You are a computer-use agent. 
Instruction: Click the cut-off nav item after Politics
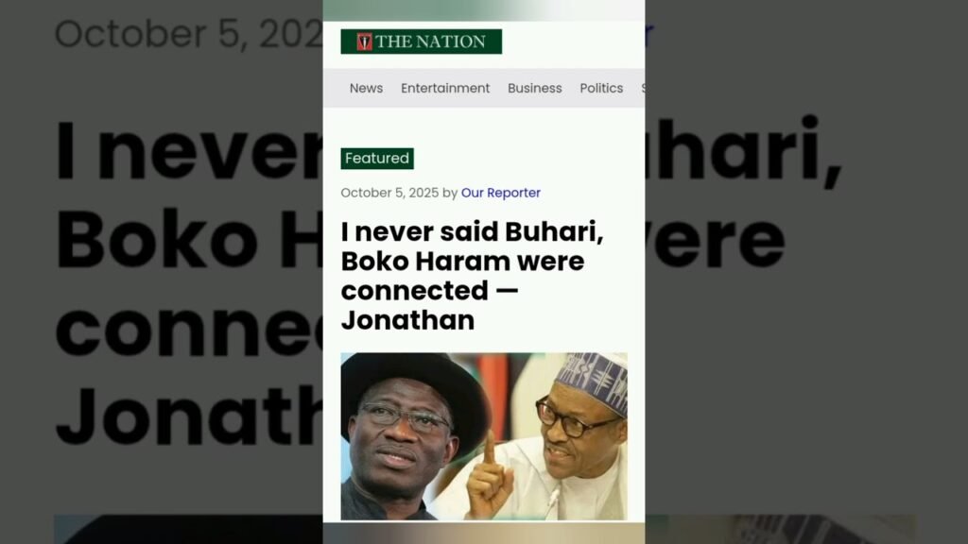coord(643,88)
